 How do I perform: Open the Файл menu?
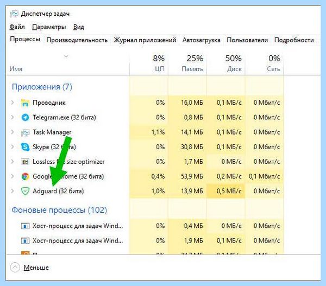pyautogui.click(x=17, y=27)
